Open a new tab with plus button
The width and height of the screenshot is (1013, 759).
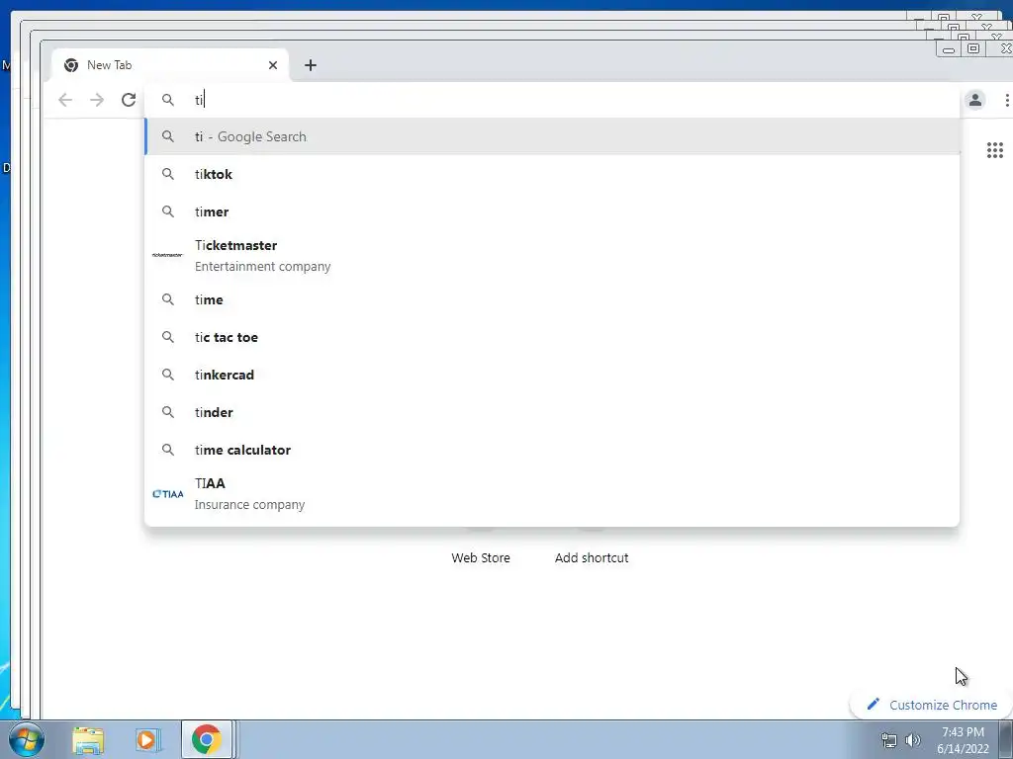[x=310, y=65]
